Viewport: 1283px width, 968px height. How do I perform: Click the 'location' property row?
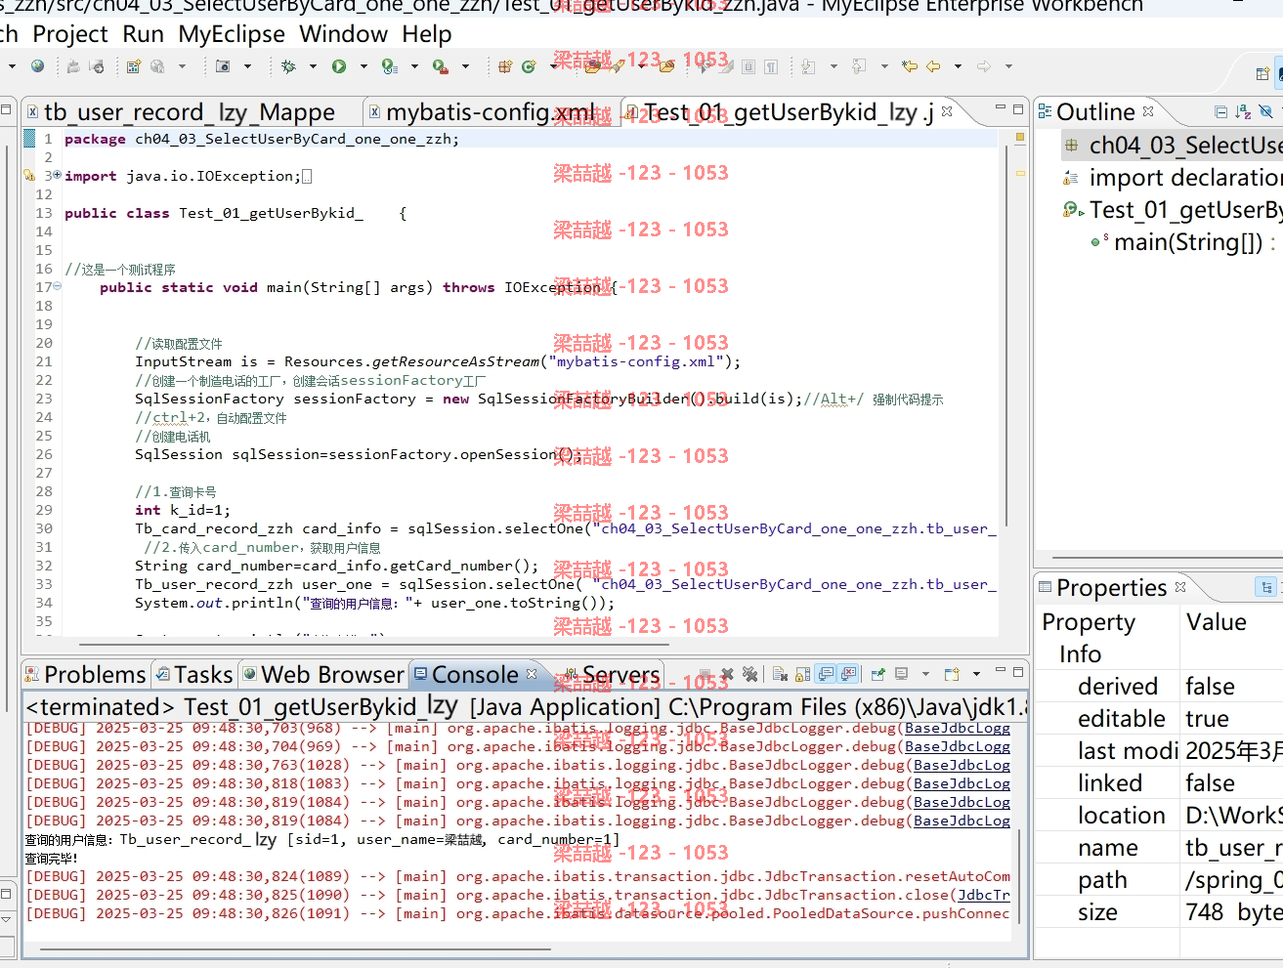pos(1159,816)
